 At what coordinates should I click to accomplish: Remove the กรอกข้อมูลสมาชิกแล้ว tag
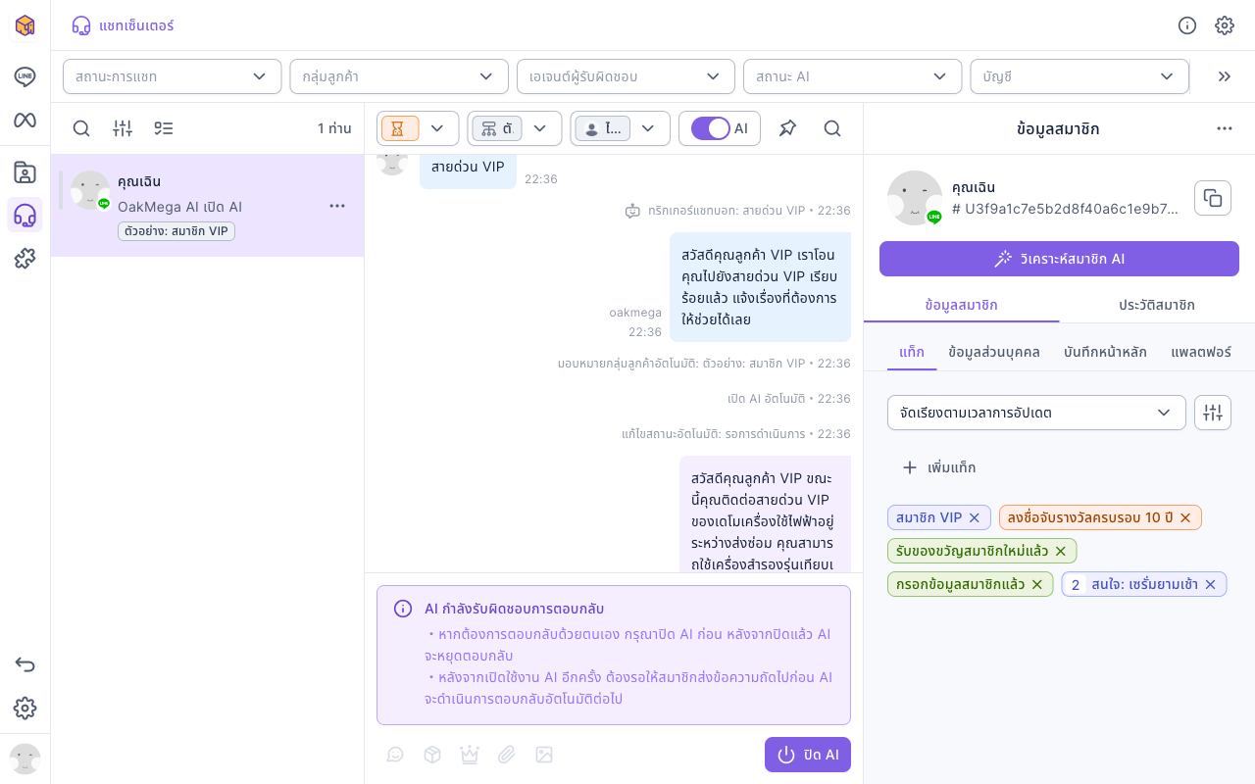pos(1036,584)
